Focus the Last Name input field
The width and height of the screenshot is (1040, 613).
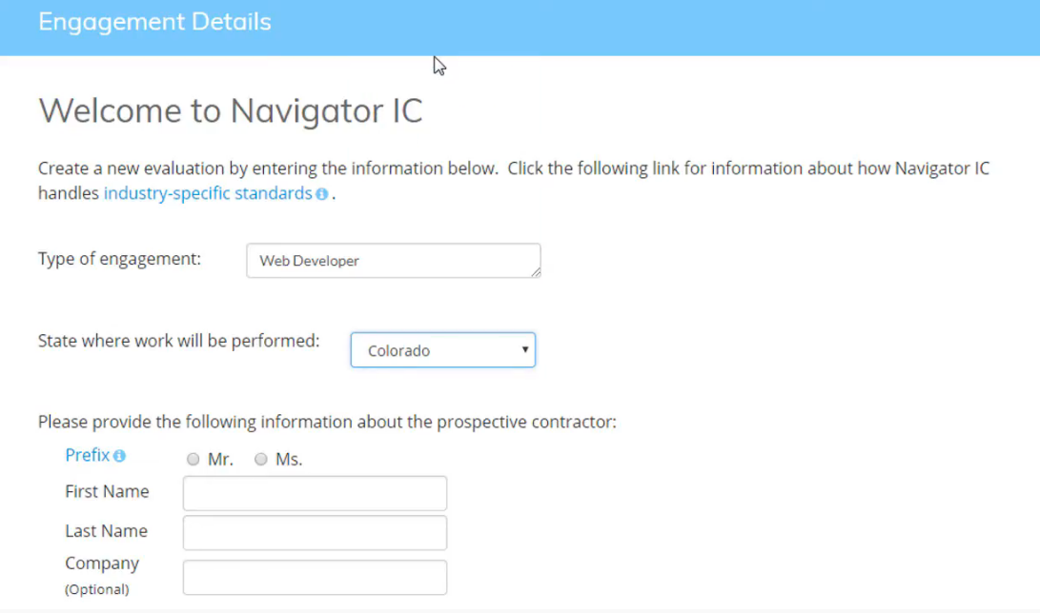point(315,533)
